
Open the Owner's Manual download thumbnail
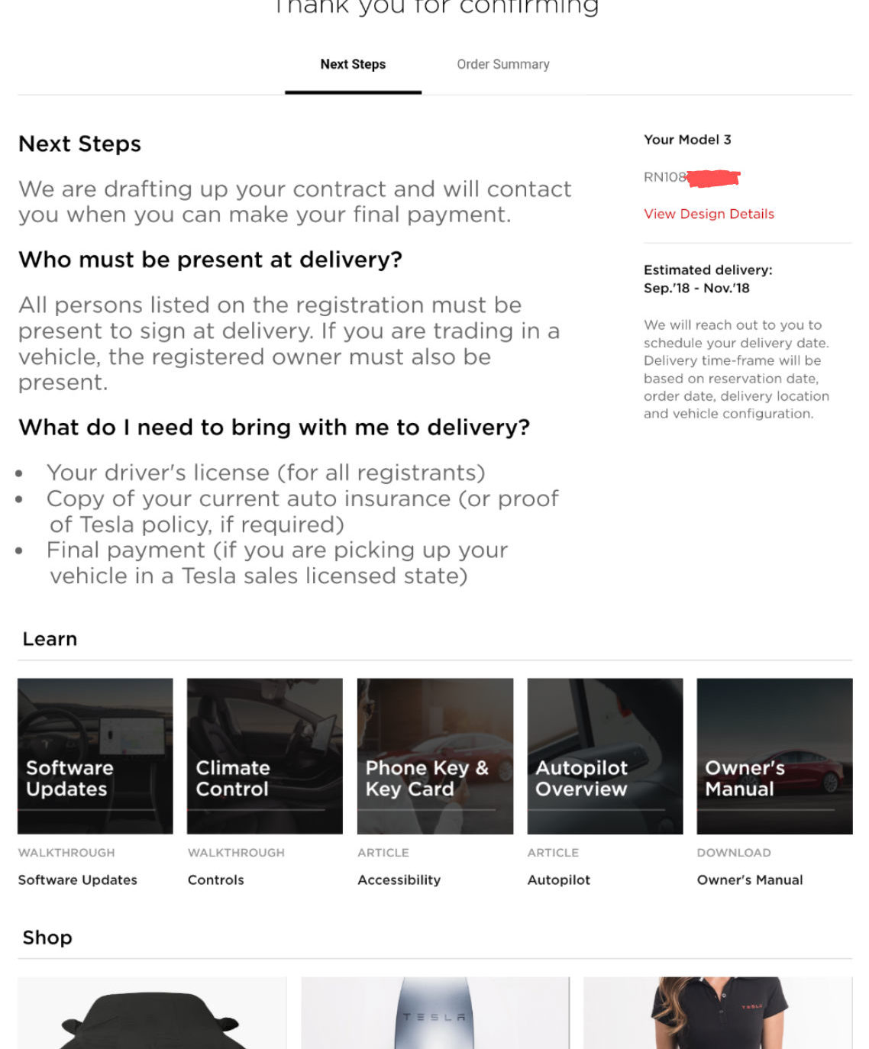(774, 756)
